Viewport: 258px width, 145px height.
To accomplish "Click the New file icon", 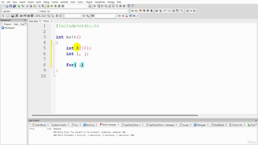I will [x=4, y=6].
